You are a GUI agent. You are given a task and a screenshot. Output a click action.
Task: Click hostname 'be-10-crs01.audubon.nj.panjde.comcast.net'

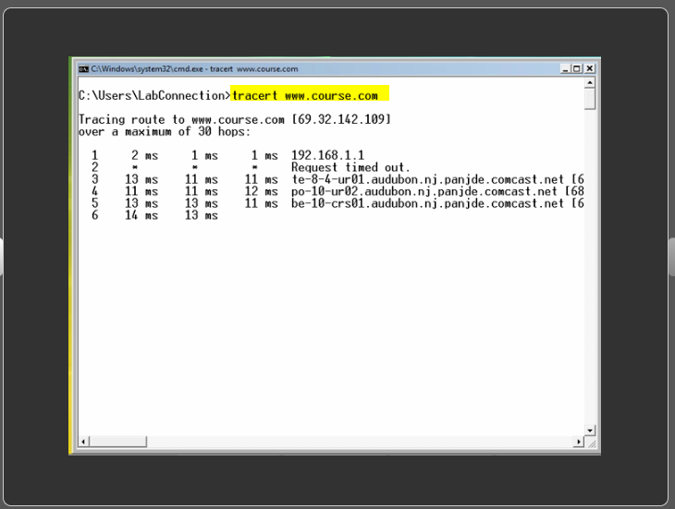coord(427,203)
